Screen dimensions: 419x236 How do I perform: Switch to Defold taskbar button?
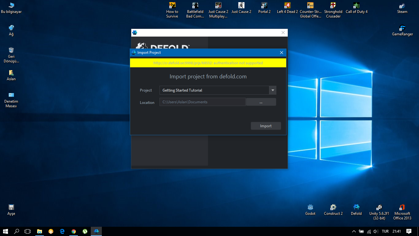pos(96,231)
